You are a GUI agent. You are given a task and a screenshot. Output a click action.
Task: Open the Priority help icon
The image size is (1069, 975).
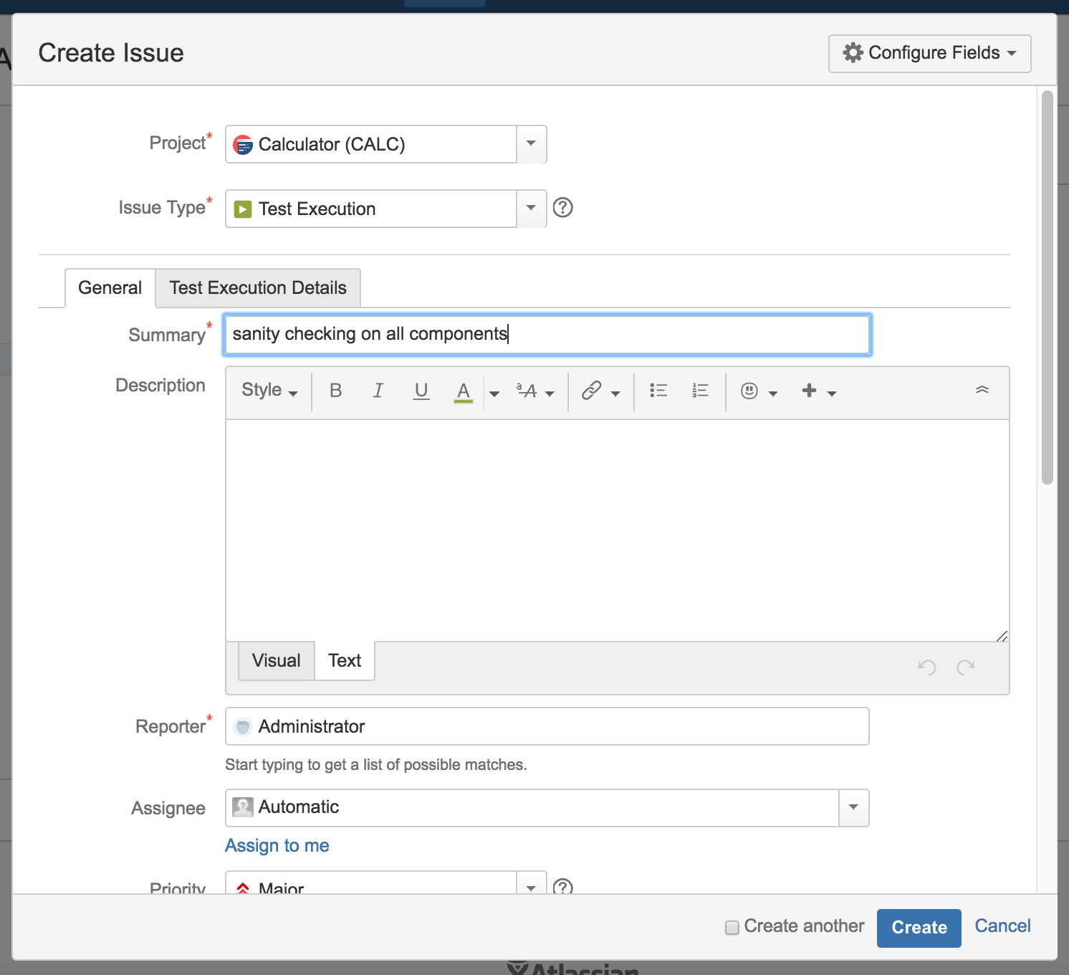(563, 887)
